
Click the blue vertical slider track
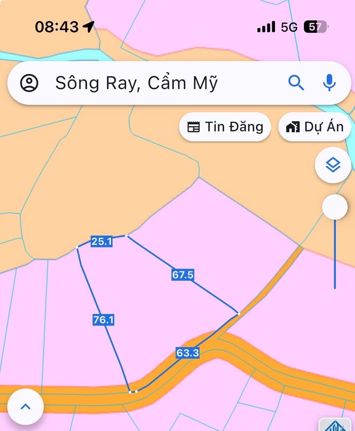click(x=335, y=254)
